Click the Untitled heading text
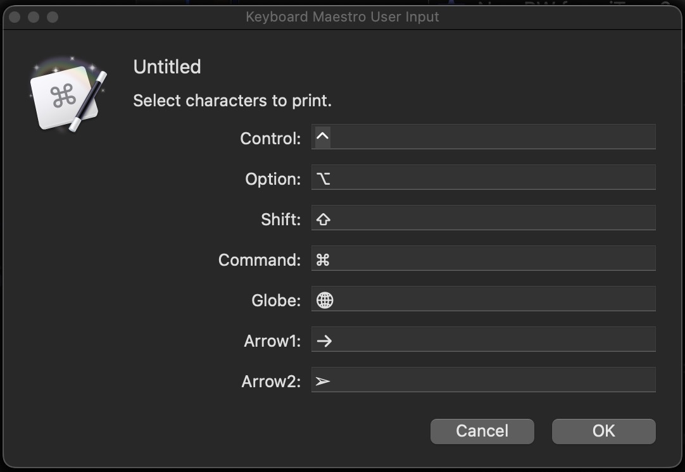The height and width of the screenshot is (472, 685). tap(167, 67)
